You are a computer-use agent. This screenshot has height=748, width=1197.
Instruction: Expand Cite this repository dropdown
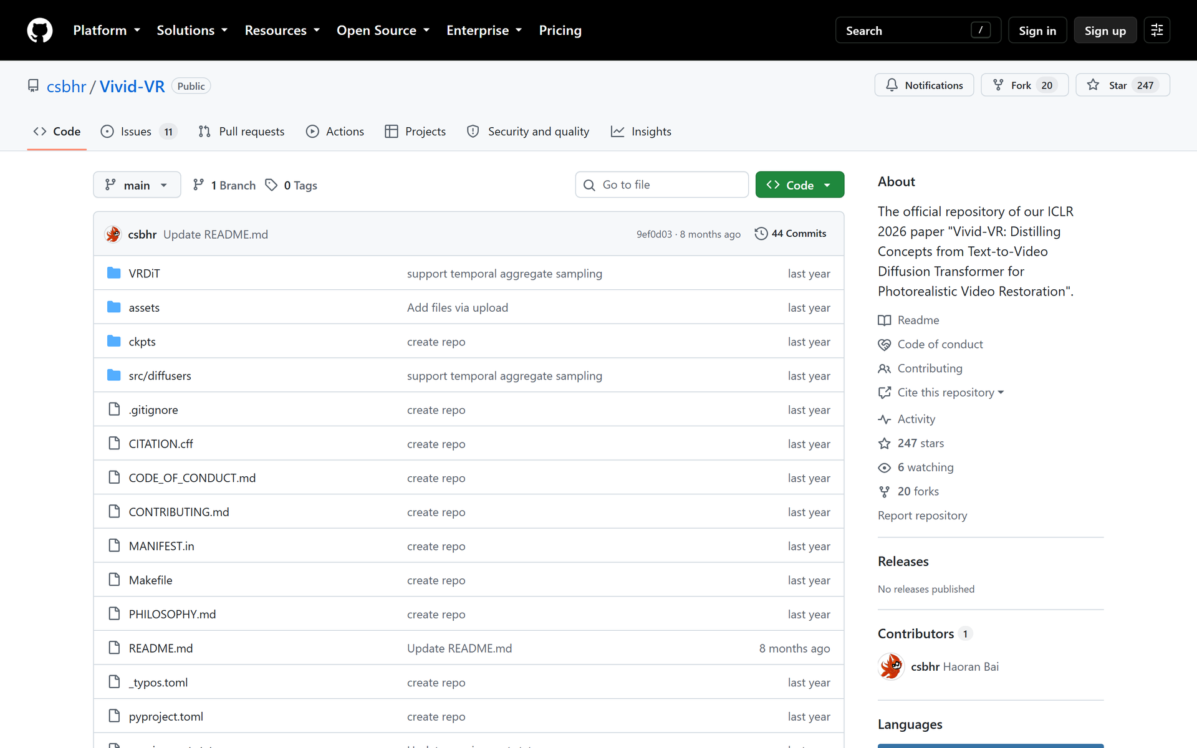click(x=951, y=392)
